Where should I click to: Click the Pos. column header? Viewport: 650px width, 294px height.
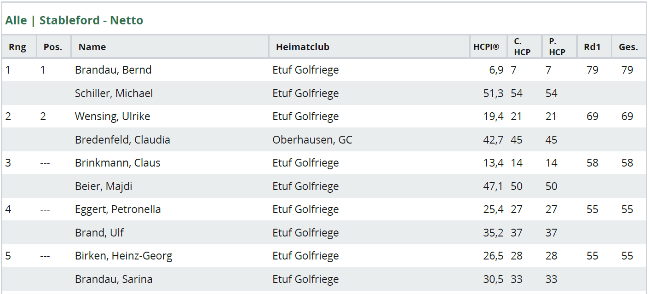54,46
